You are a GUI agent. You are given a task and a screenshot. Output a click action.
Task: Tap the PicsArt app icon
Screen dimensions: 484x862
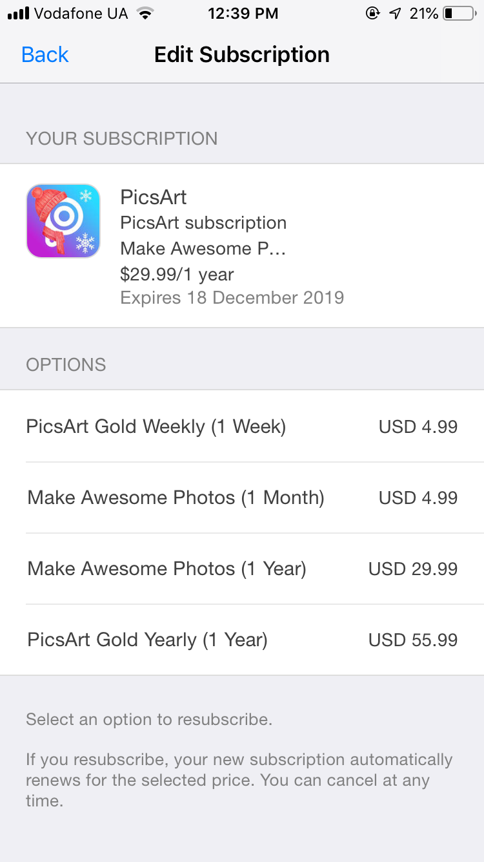pos(63,221)
